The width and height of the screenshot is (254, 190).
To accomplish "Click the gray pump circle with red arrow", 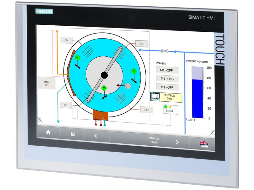I will [x=128, y=86].
